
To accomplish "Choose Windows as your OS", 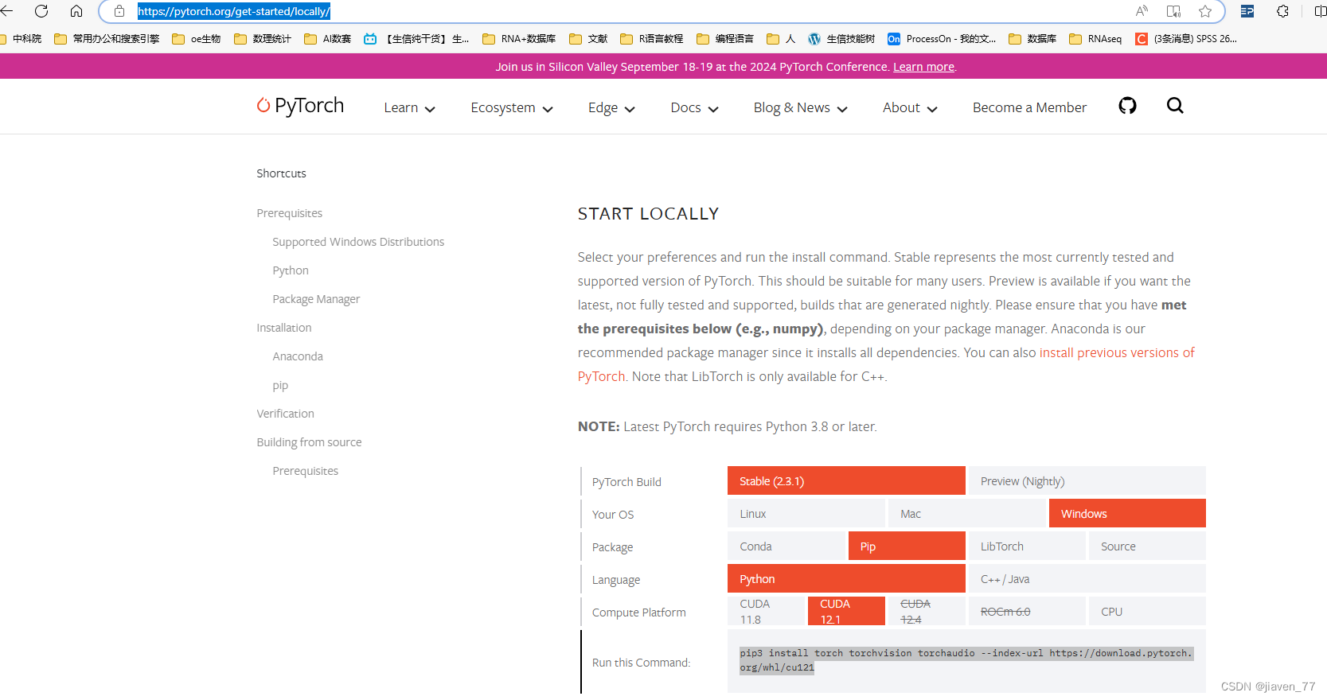I will coord(1127,513).
